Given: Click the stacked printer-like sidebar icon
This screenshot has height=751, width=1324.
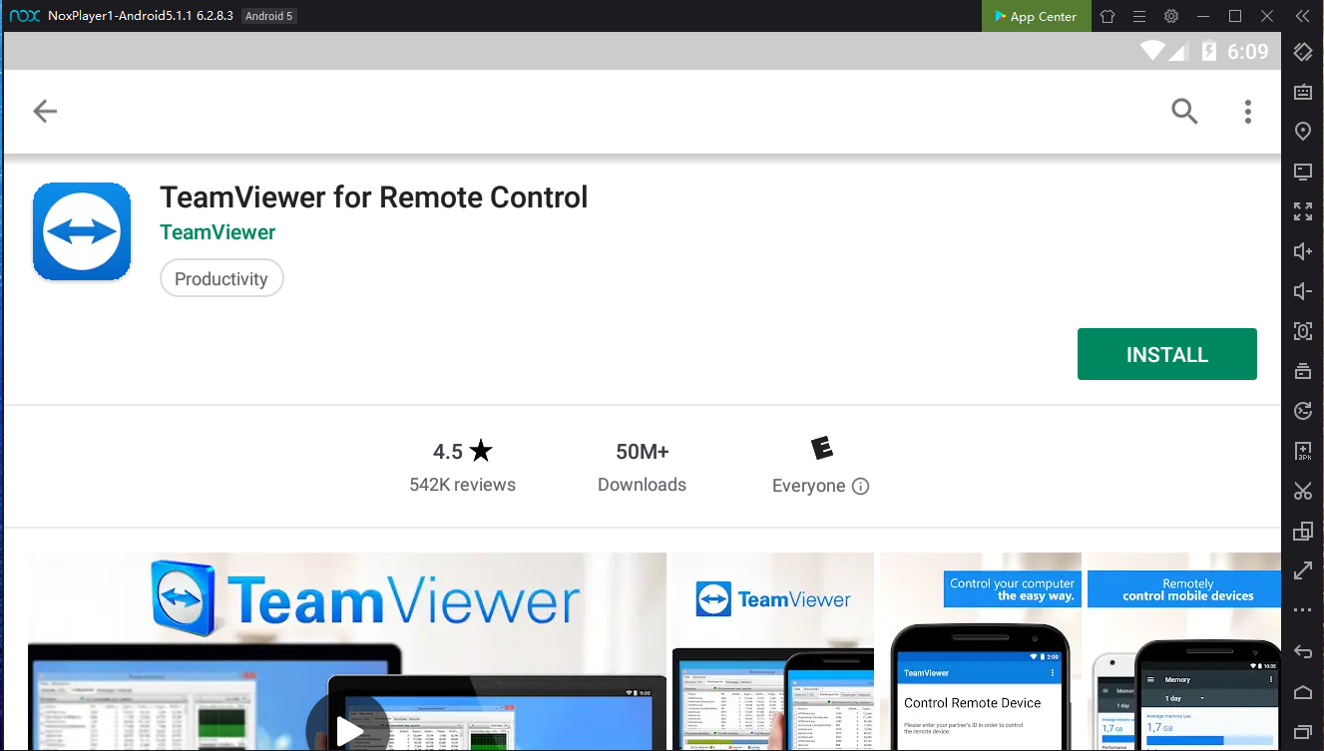Looking at the screenshot, I should coord(1302,371).
